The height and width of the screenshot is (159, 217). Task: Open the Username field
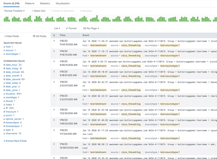pos(11,133)
